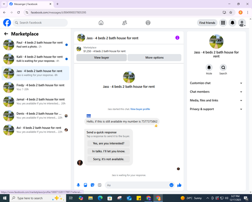The width and height of the screenshot is (252, 202).
Task: Open Fredy's house for rent conversation
Action: click(35, 87)
